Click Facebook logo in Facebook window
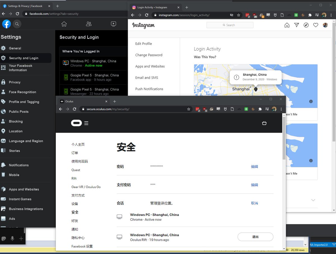 [6, 24]
